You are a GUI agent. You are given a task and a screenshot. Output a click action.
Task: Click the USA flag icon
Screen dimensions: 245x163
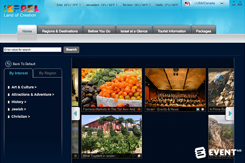click(x=188, y=3)
